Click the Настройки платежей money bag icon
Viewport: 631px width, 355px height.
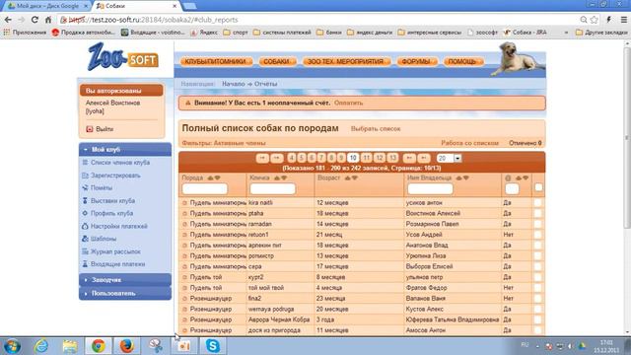click(85, 226)
